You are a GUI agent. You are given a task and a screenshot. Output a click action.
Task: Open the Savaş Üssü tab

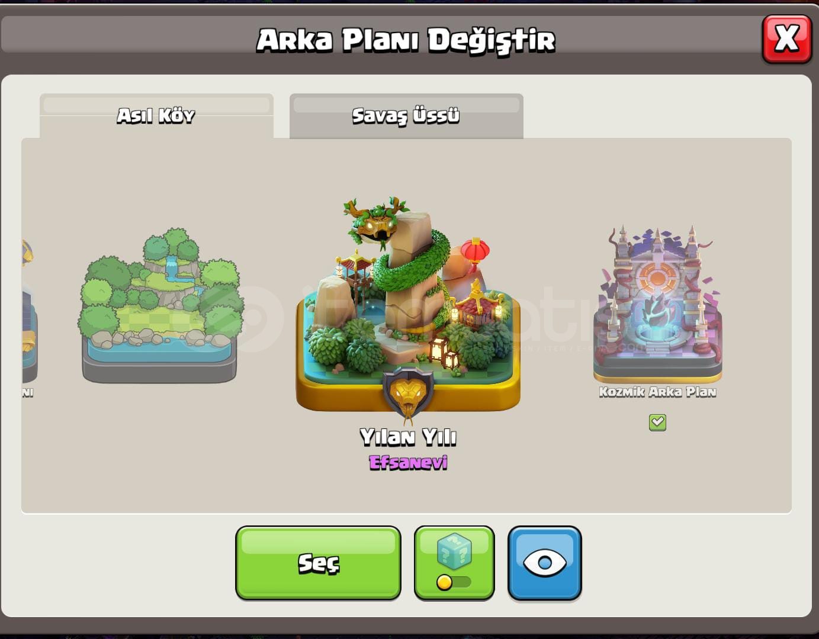406,115
